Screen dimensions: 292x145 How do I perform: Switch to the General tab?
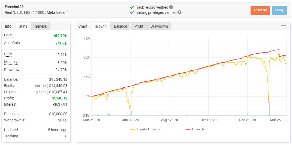41,26
